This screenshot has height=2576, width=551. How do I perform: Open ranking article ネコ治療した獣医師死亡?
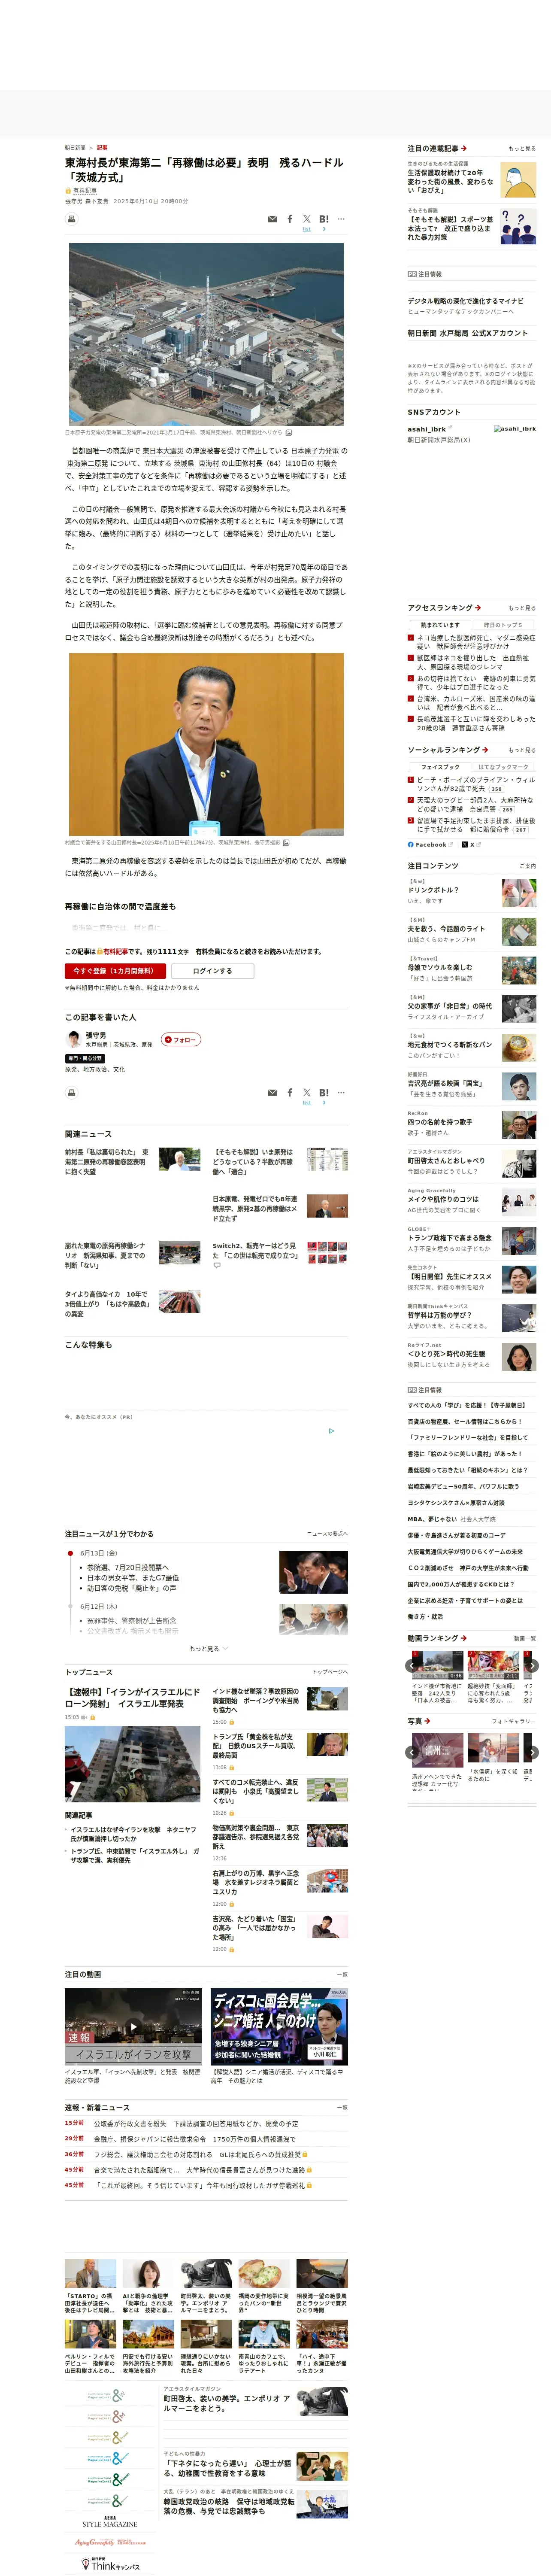pyautogui.click(x=476, y=641)
